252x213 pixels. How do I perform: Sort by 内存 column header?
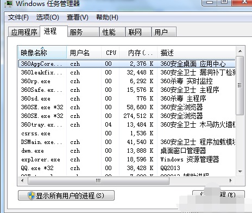(x=138, y=53)
